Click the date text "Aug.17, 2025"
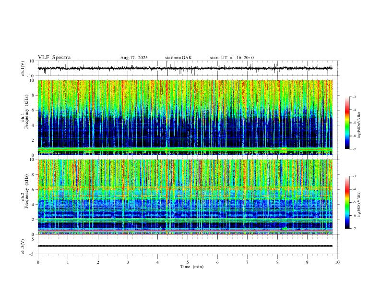The width and height of the screenshot is (380, 294). point(134,58)
